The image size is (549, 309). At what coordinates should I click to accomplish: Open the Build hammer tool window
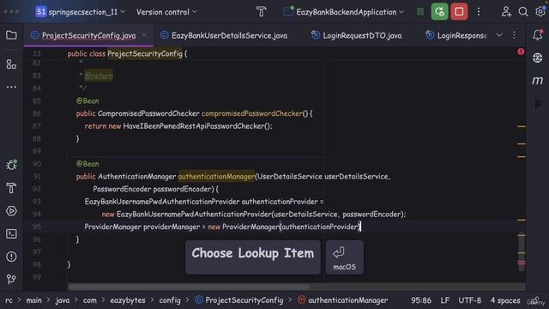click(11, 188)
